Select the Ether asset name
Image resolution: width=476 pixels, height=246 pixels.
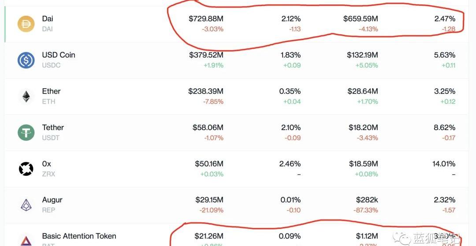pos(51,91)
